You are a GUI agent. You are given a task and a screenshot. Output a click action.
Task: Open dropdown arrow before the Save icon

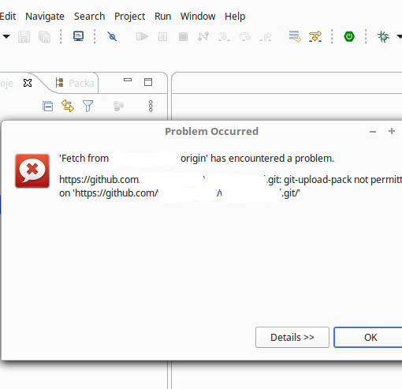click(x=6, y=36)
